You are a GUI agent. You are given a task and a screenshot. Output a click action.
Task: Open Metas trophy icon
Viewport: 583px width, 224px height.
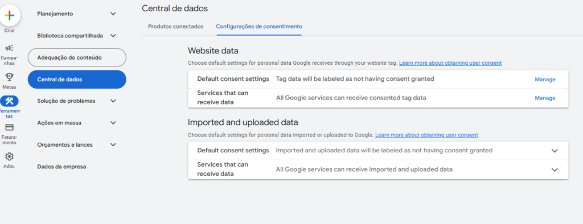pyautogui.click(x=9, y=77)
